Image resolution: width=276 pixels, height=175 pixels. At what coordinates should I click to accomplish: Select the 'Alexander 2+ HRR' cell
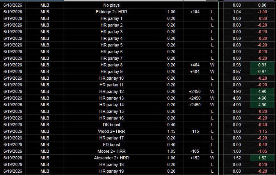[111, 158]
